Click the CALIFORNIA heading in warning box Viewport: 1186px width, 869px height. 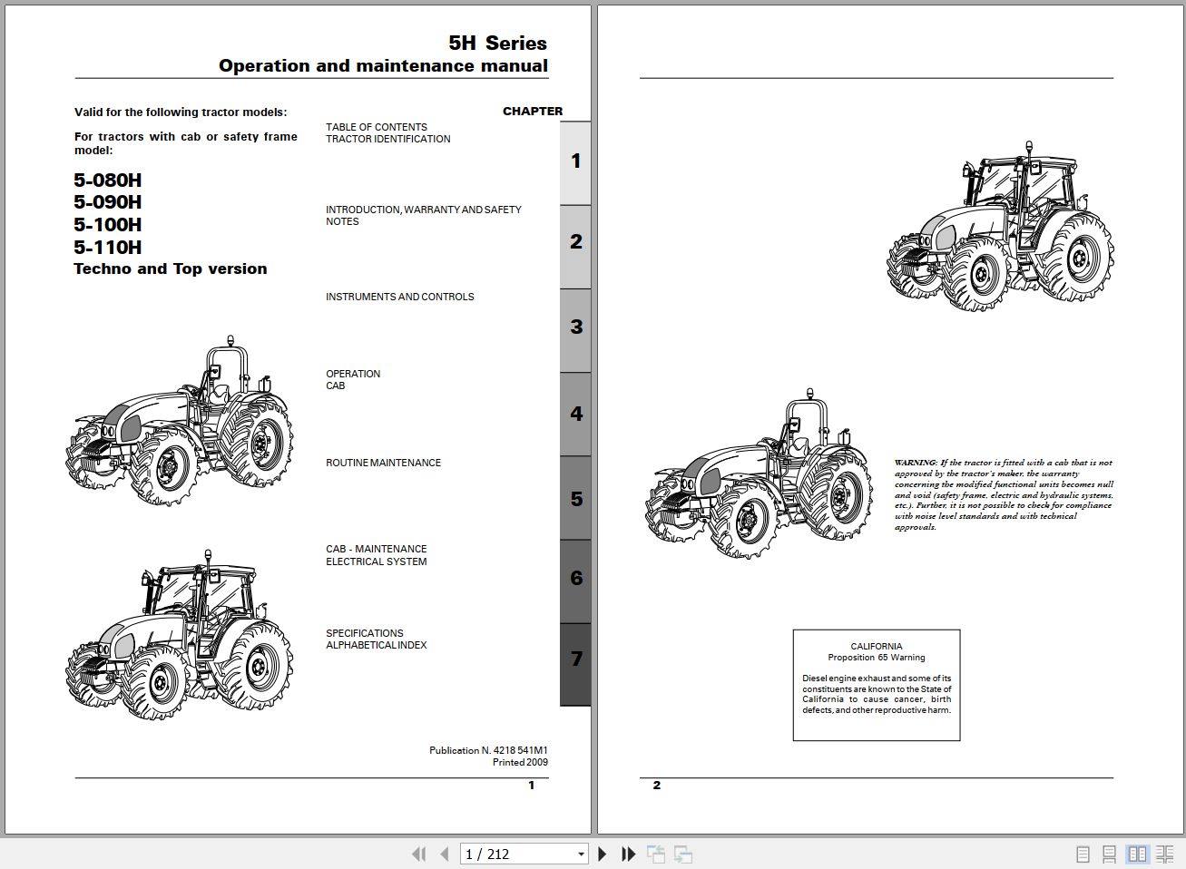tap(877, 647)
